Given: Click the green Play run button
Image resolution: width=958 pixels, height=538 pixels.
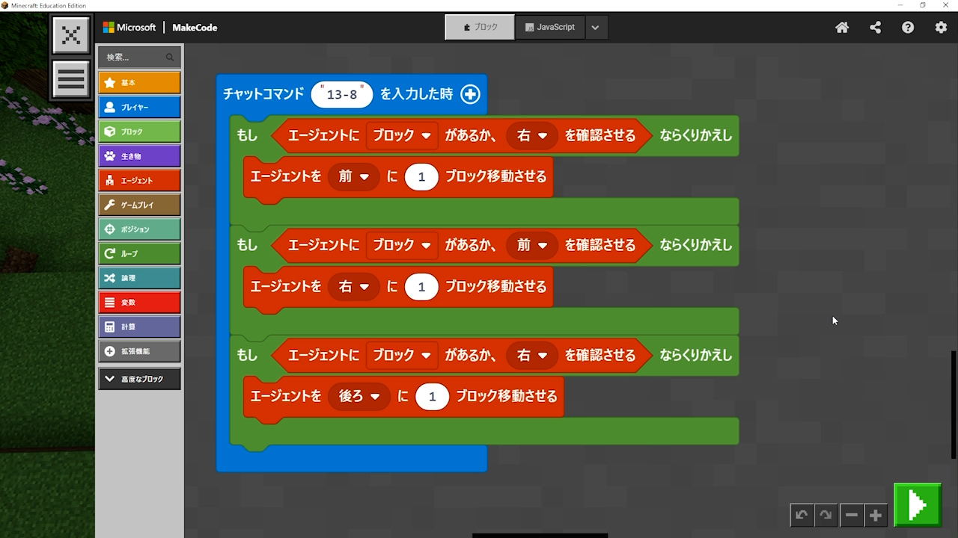Looking at the screenshot, I should 917,506.
